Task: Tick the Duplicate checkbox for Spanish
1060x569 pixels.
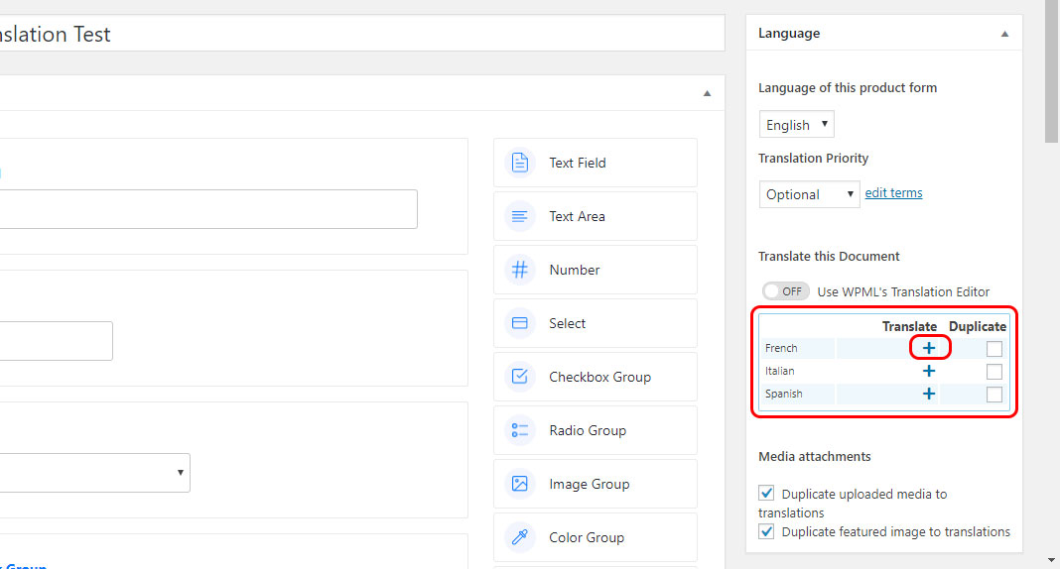Action: click(x=994, y=395)
